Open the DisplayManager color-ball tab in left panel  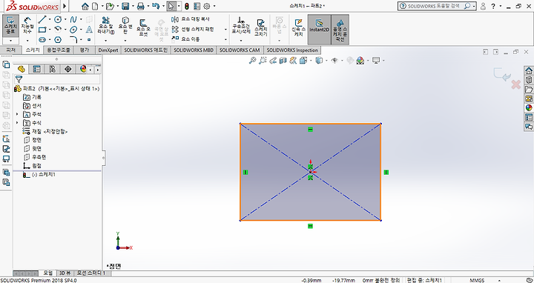click(x=83, y=69)
